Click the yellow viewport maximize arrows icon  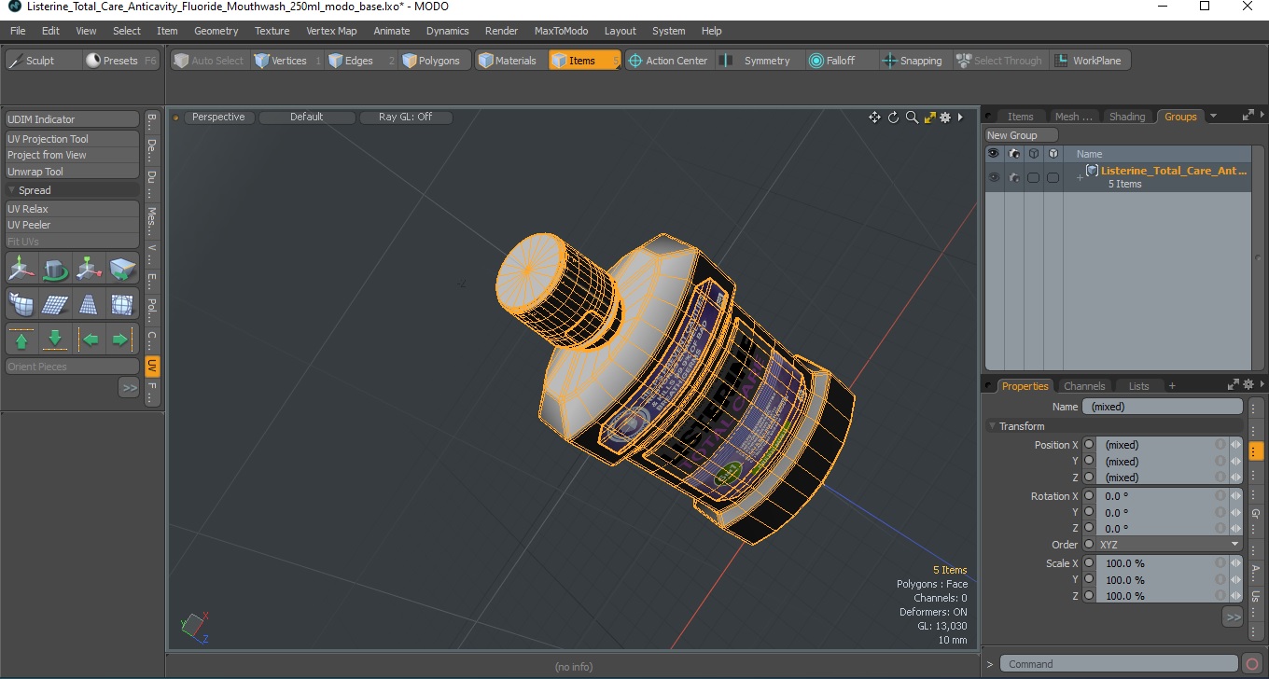(929, 118)
